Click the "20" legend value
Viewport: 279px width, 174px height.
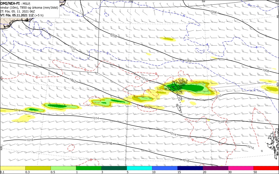click(x=205, y=172)
